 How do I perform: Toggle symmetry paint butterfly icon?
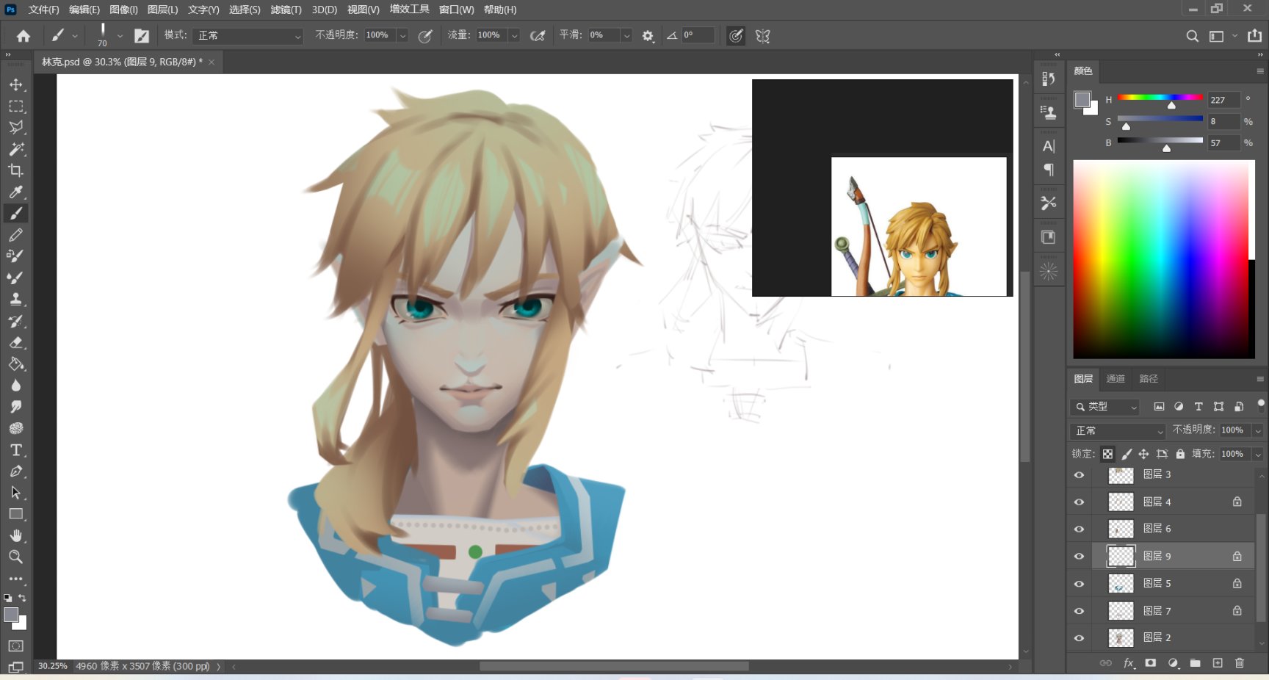pyautogui.click(x=763, y=35)
